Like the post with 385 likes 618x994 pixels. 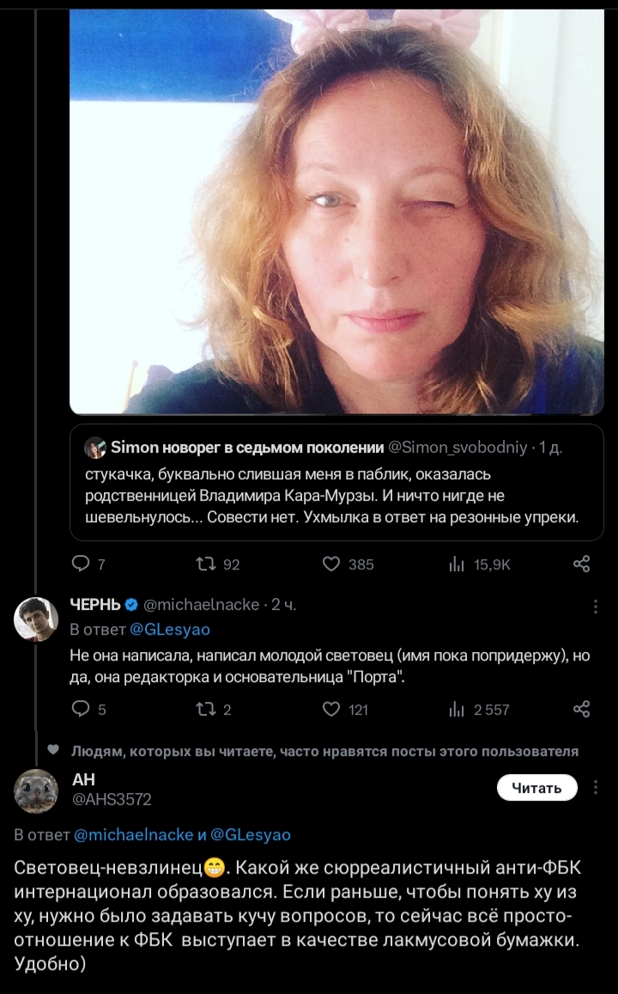(332, 564)
